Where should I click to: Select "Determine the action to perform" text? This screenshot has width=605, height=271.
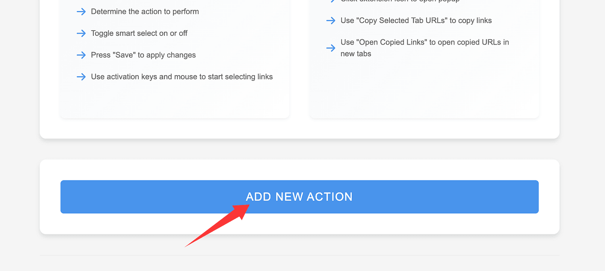pyautogui.click(x=145, y=12)
